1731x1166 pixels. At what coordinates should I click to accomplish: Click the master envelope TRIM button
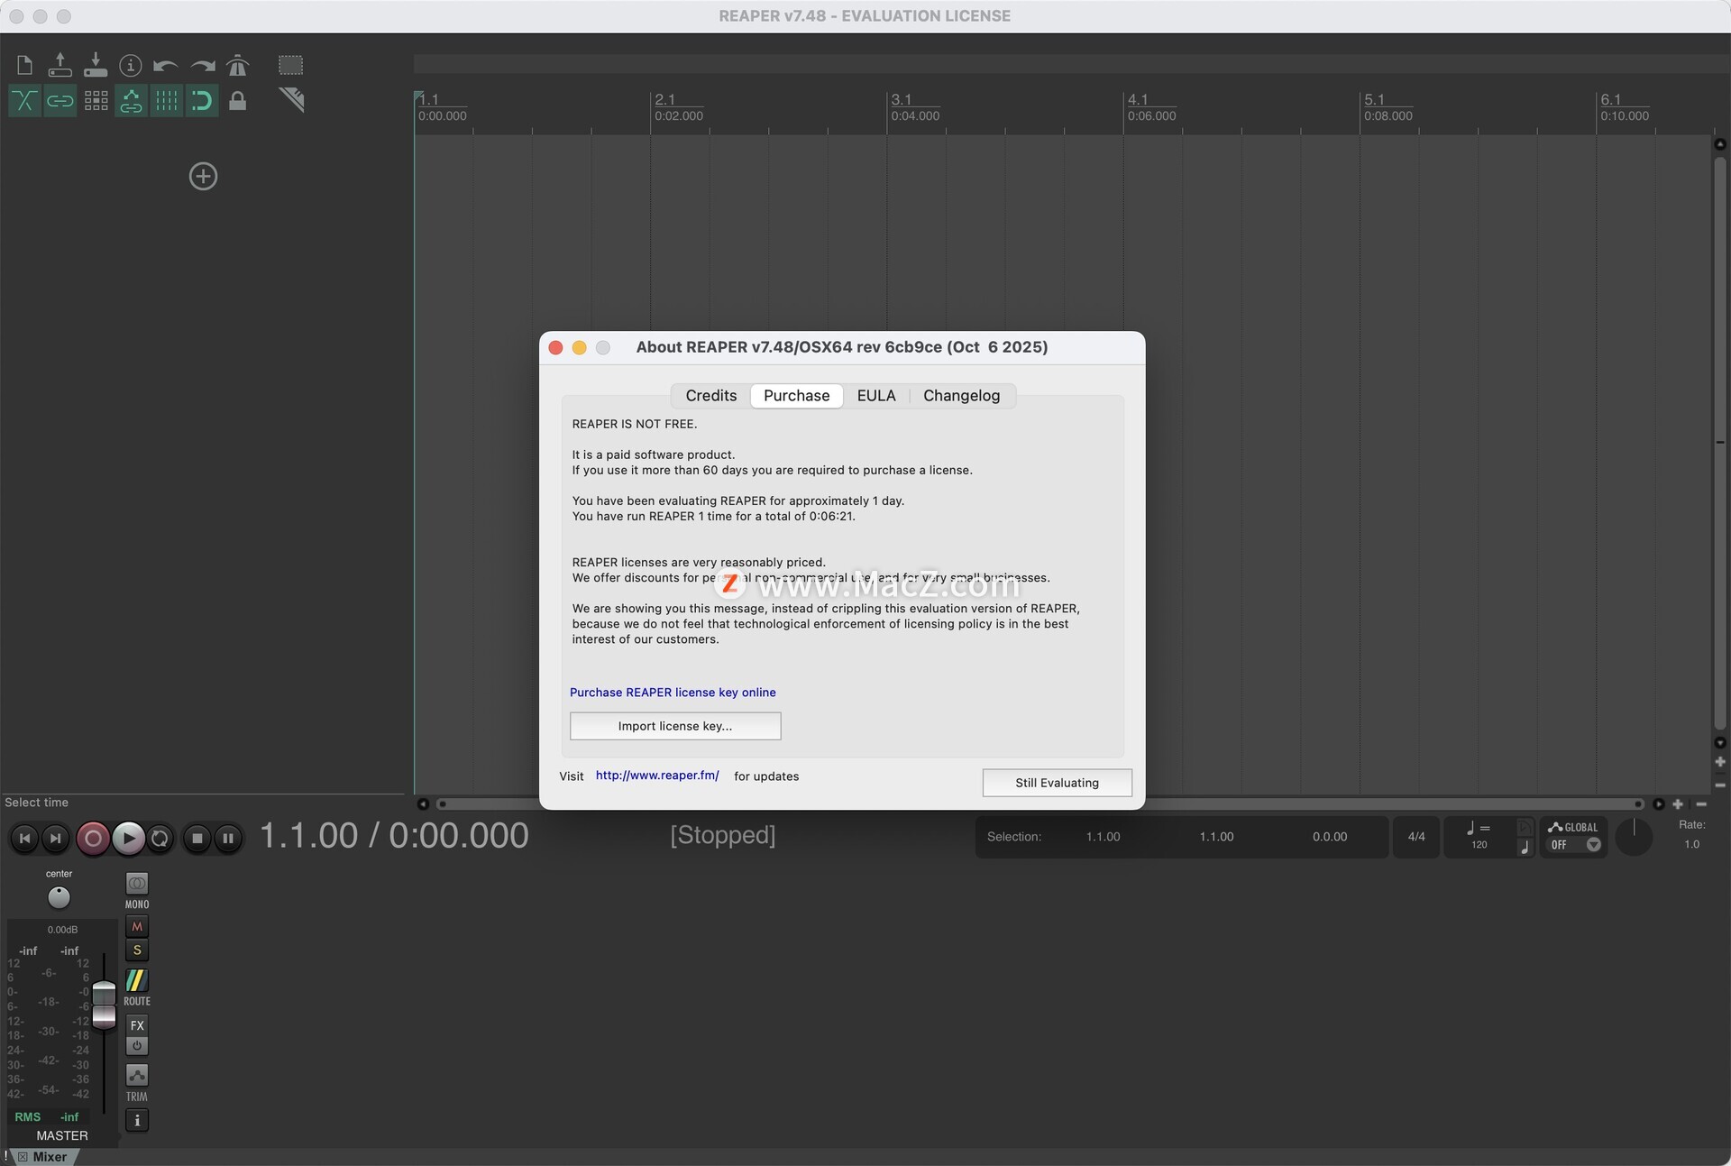point(136,1076)
